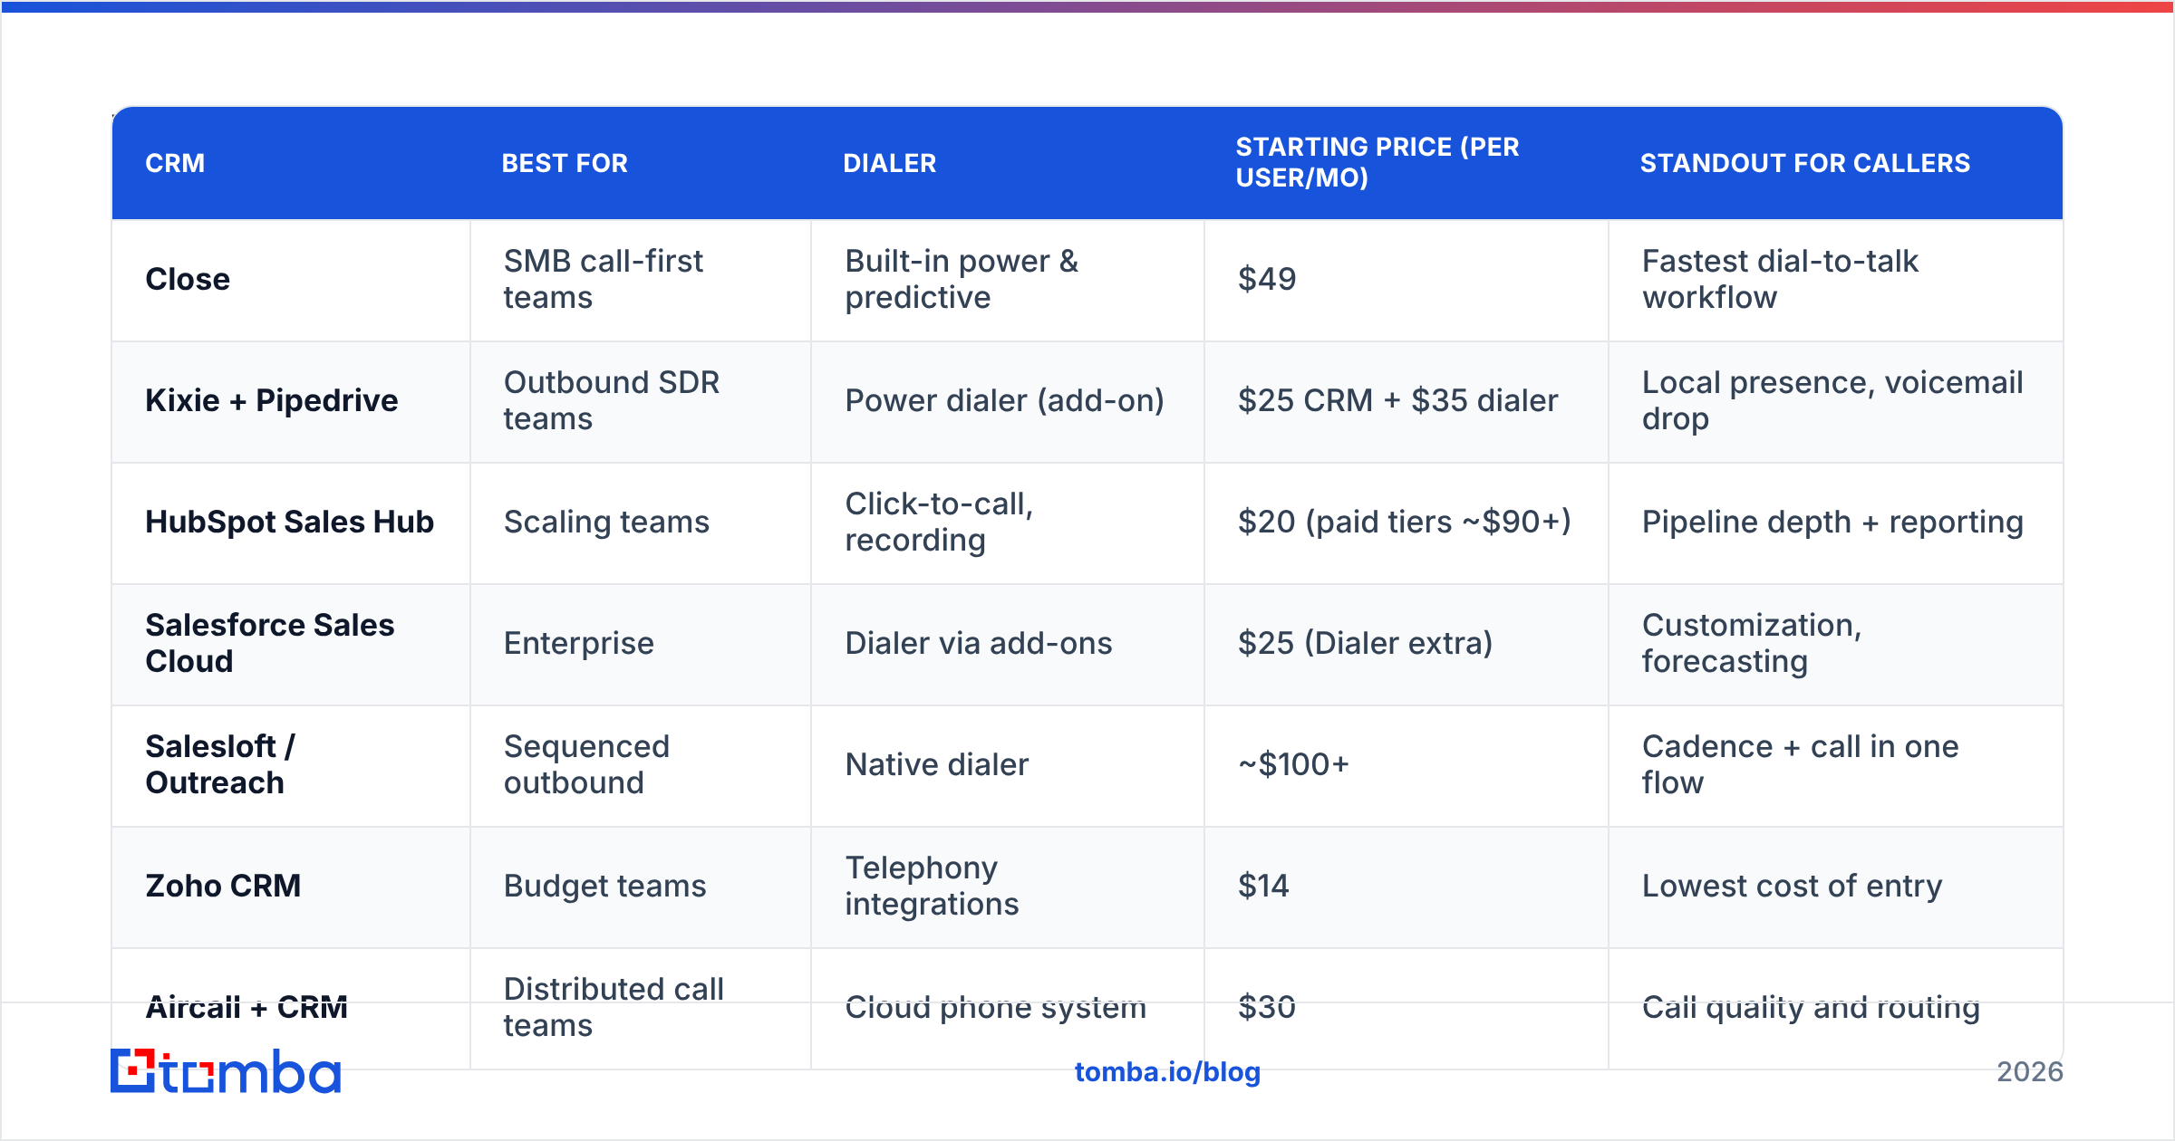Click Cadence + call in one flow cell
This screenshot has width=2175, height=1141.
(1836, 765)
